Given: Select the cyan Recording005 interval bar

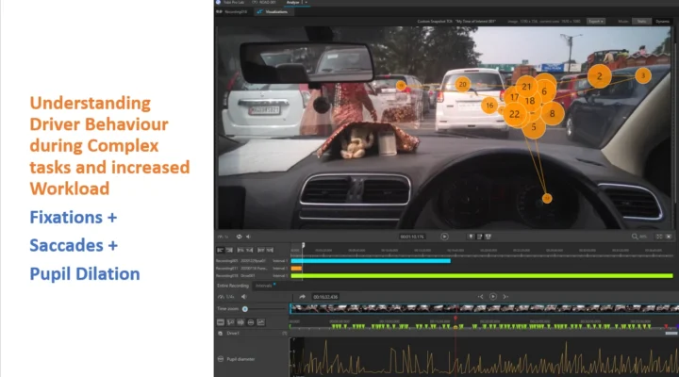Looking at the screenshot, I should pos(371,261).
